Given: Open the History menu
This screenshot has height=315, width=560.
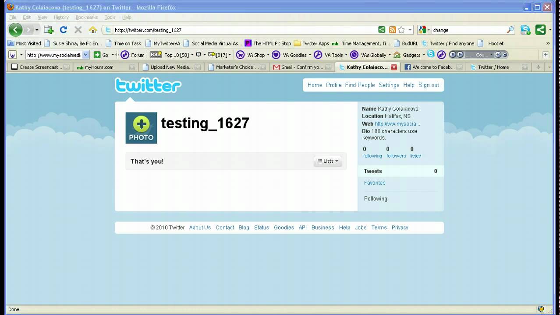Looking at the screenshot, I should (61, 17).
